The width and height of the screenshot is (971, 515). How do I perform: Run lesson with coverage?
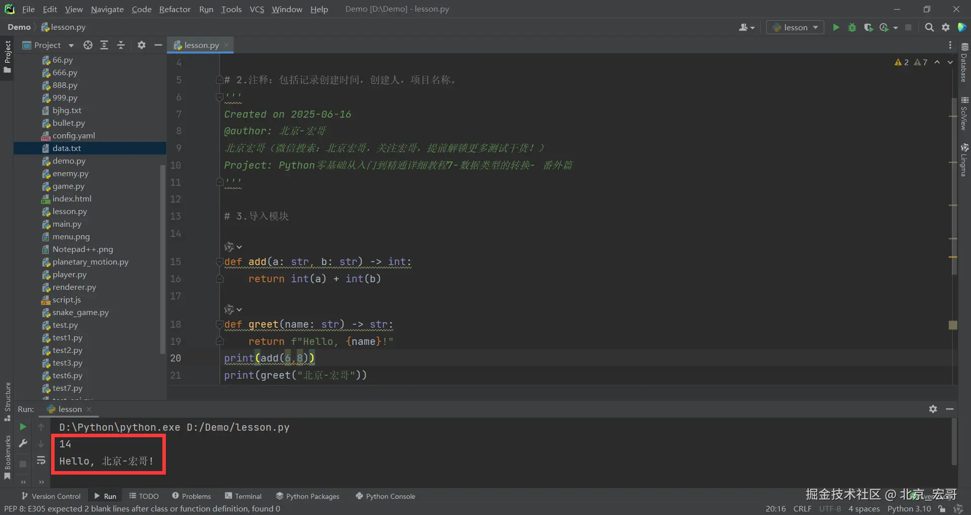868,27
